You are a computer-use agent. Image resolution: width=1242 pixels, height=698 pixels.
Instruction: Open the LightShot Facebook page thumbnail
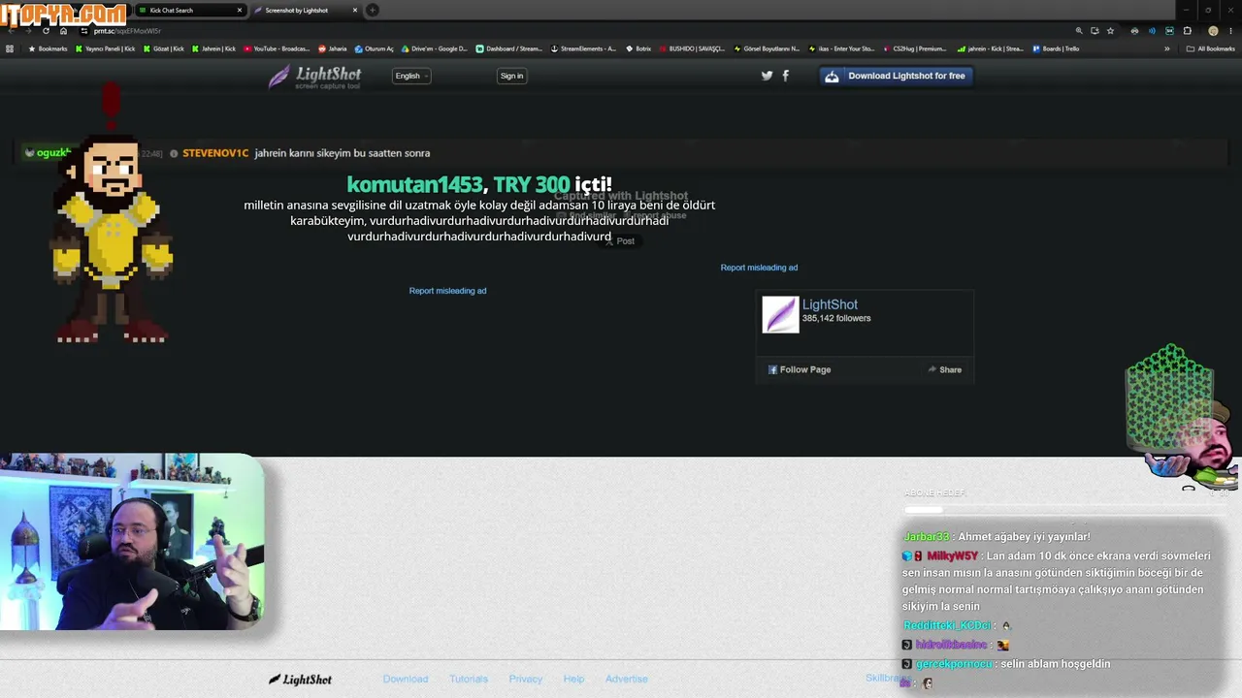click(780, 314)
